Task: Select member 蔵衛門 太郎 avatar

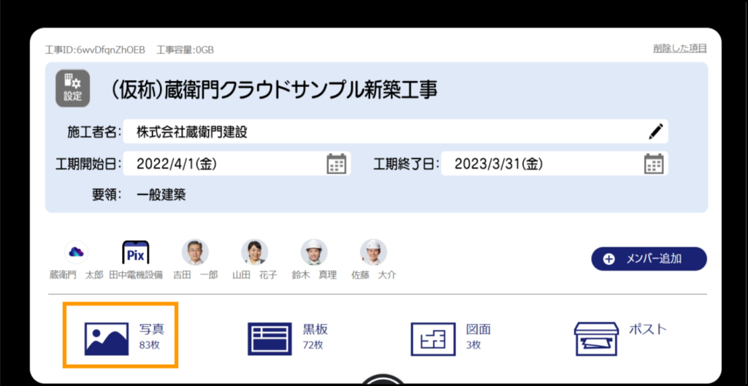Action: 75,252
